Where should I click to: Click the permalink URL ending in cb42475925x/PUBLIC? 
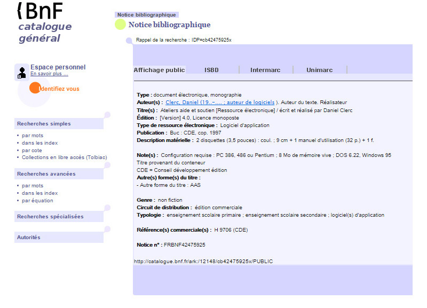pos(203,262)
